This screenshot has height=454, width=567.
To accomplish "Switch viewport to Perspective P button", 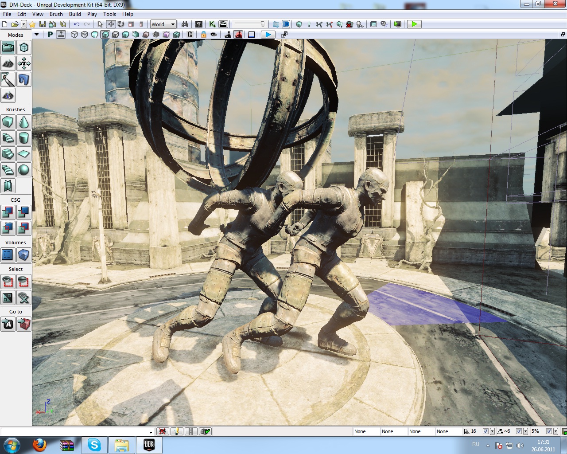I will click(x=50, y=35).
